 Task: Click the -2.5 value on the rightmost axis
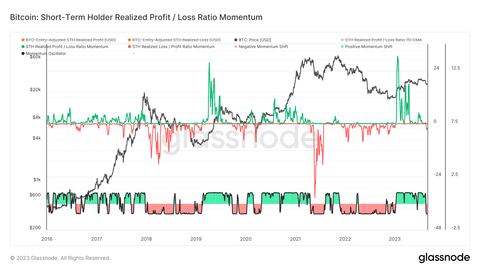(x=455, y=228)
